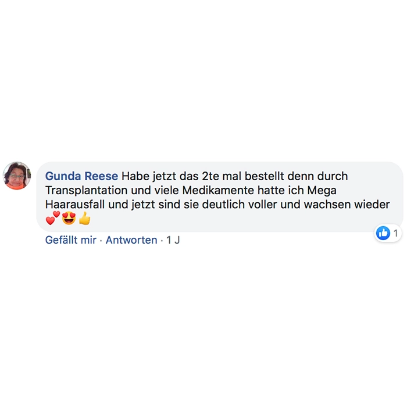407x407 pixels.
Task: Show who reacted via count 1
Action: (x=395, y=233)
